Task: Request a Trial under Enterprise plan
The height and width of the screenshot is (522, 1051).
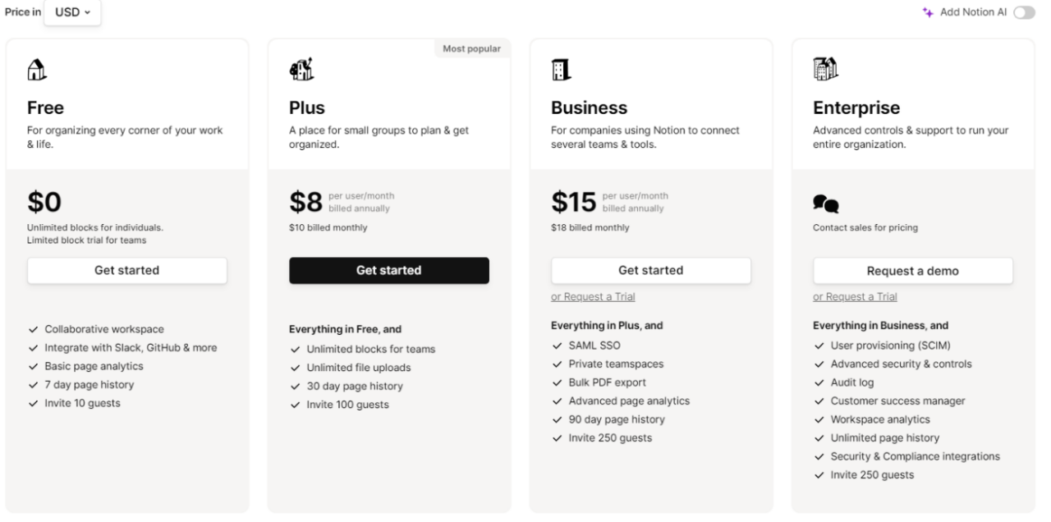Action: point(855,296)
